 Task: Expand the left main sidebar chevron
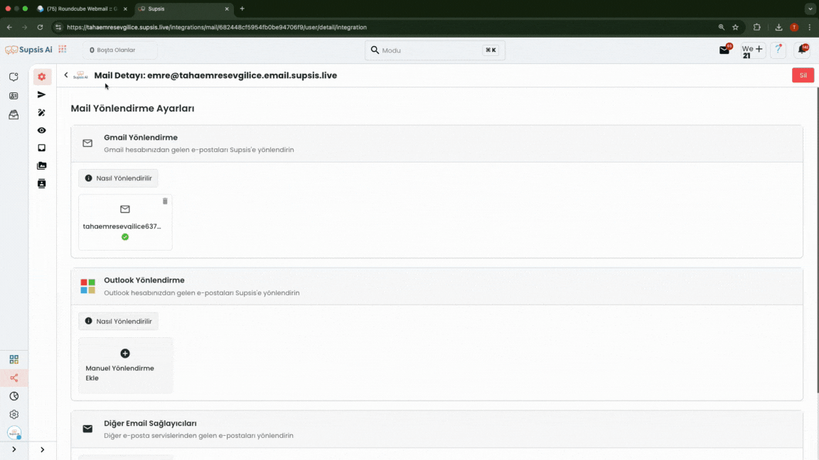pos(14,449)
